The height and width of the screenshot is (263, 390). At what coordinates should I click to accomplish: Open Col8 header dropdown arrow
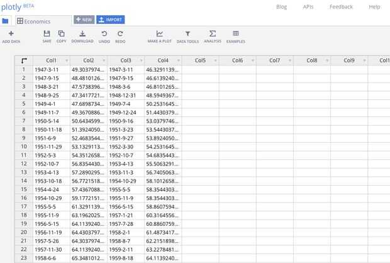pos(327,60)
